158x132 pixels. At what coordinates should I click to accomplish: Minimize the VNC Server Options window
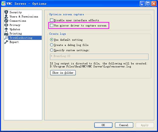click(x=142, y=4)
